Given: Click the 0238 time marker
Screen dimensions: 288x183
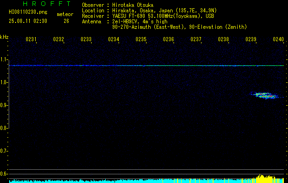Looking at the screenshot, I should pos(223,39).
